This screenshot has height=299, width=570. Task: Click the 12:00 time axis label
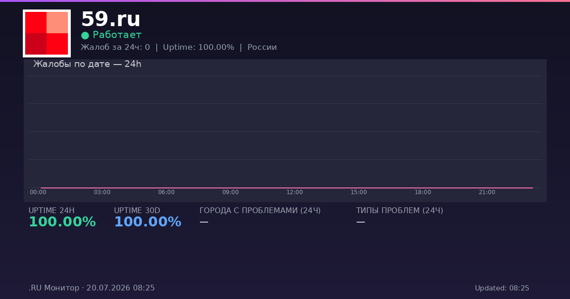(294, 192)
